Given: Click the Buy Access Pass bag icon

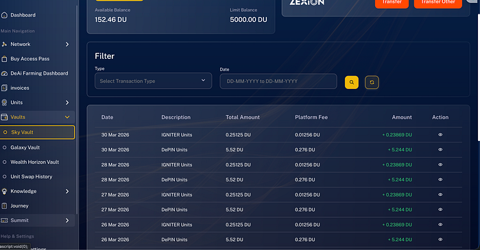Looking at the screenshot, I should (x=4, y=59).
